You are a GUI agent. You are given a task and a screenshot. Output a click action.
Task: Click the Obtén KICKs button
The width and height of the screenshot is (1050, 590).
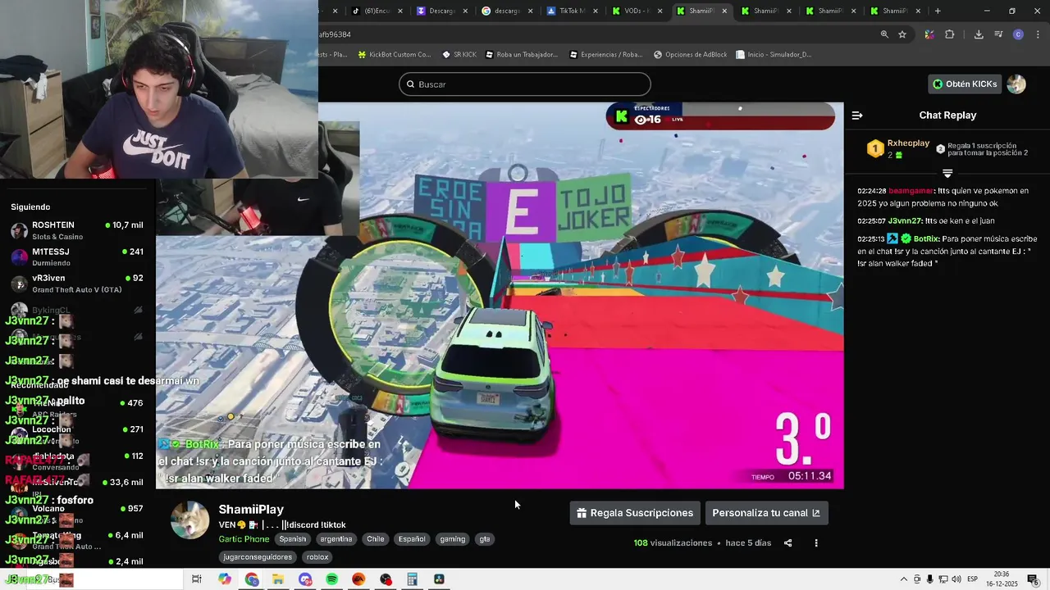coord(965,84)
